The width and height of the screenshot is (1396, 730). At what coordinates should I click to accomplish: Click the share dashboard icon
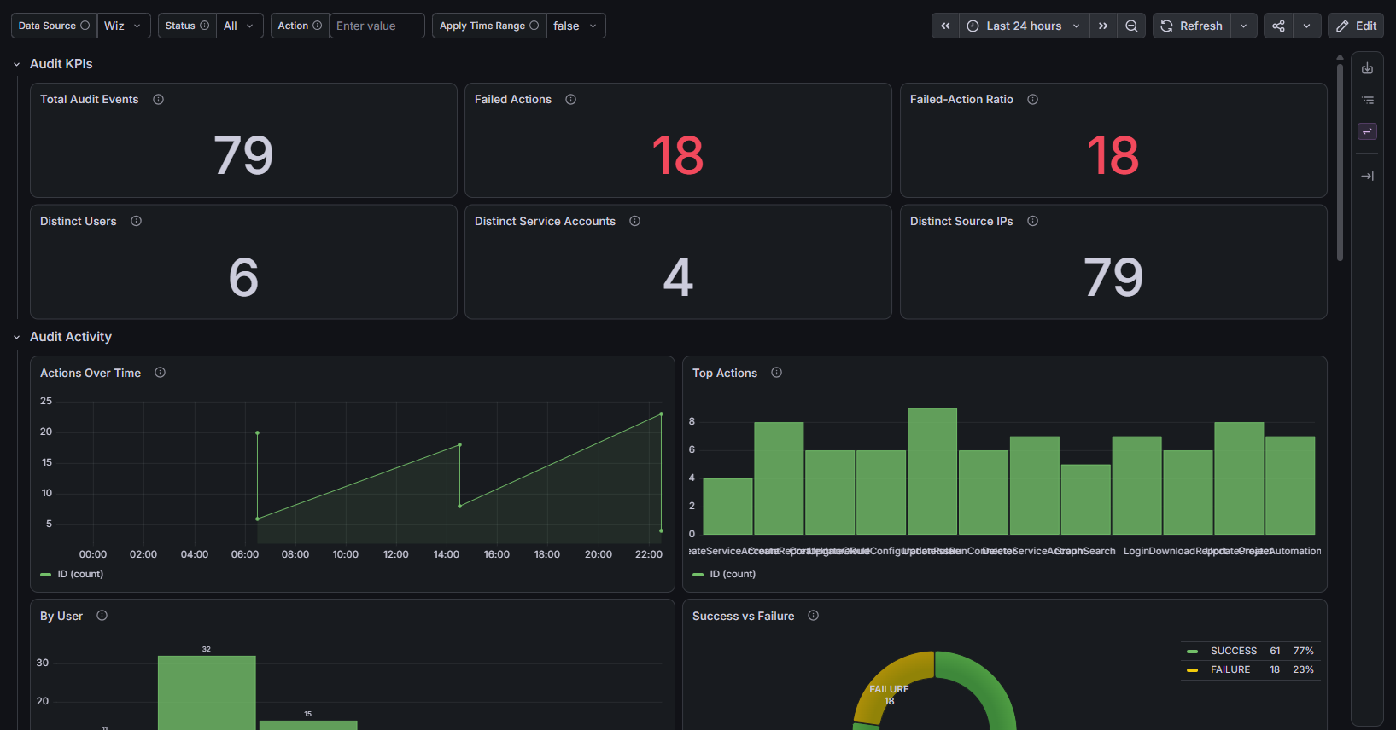pyautogui.click(x=1278, y=26)
